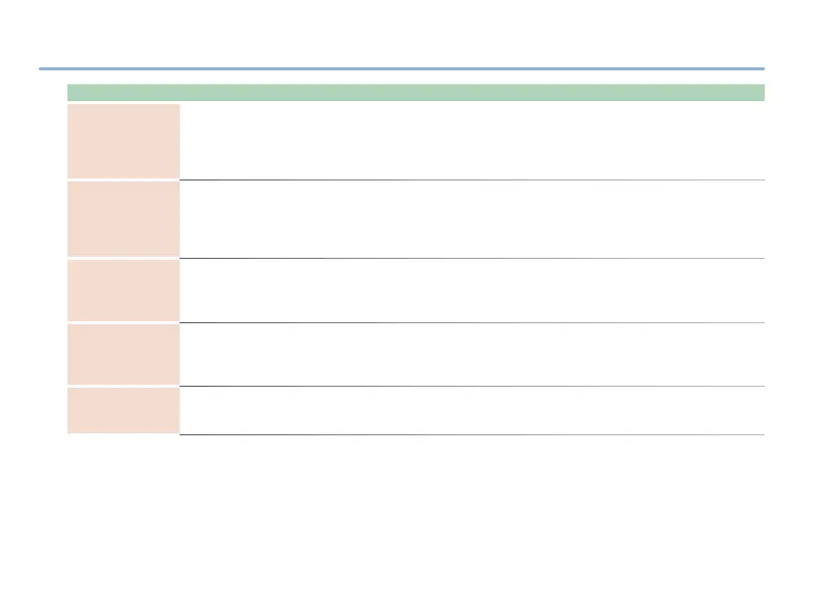This screenshot has height=590, width=832.
Task: Click the divider line under the third row
Action: (471, 322)
